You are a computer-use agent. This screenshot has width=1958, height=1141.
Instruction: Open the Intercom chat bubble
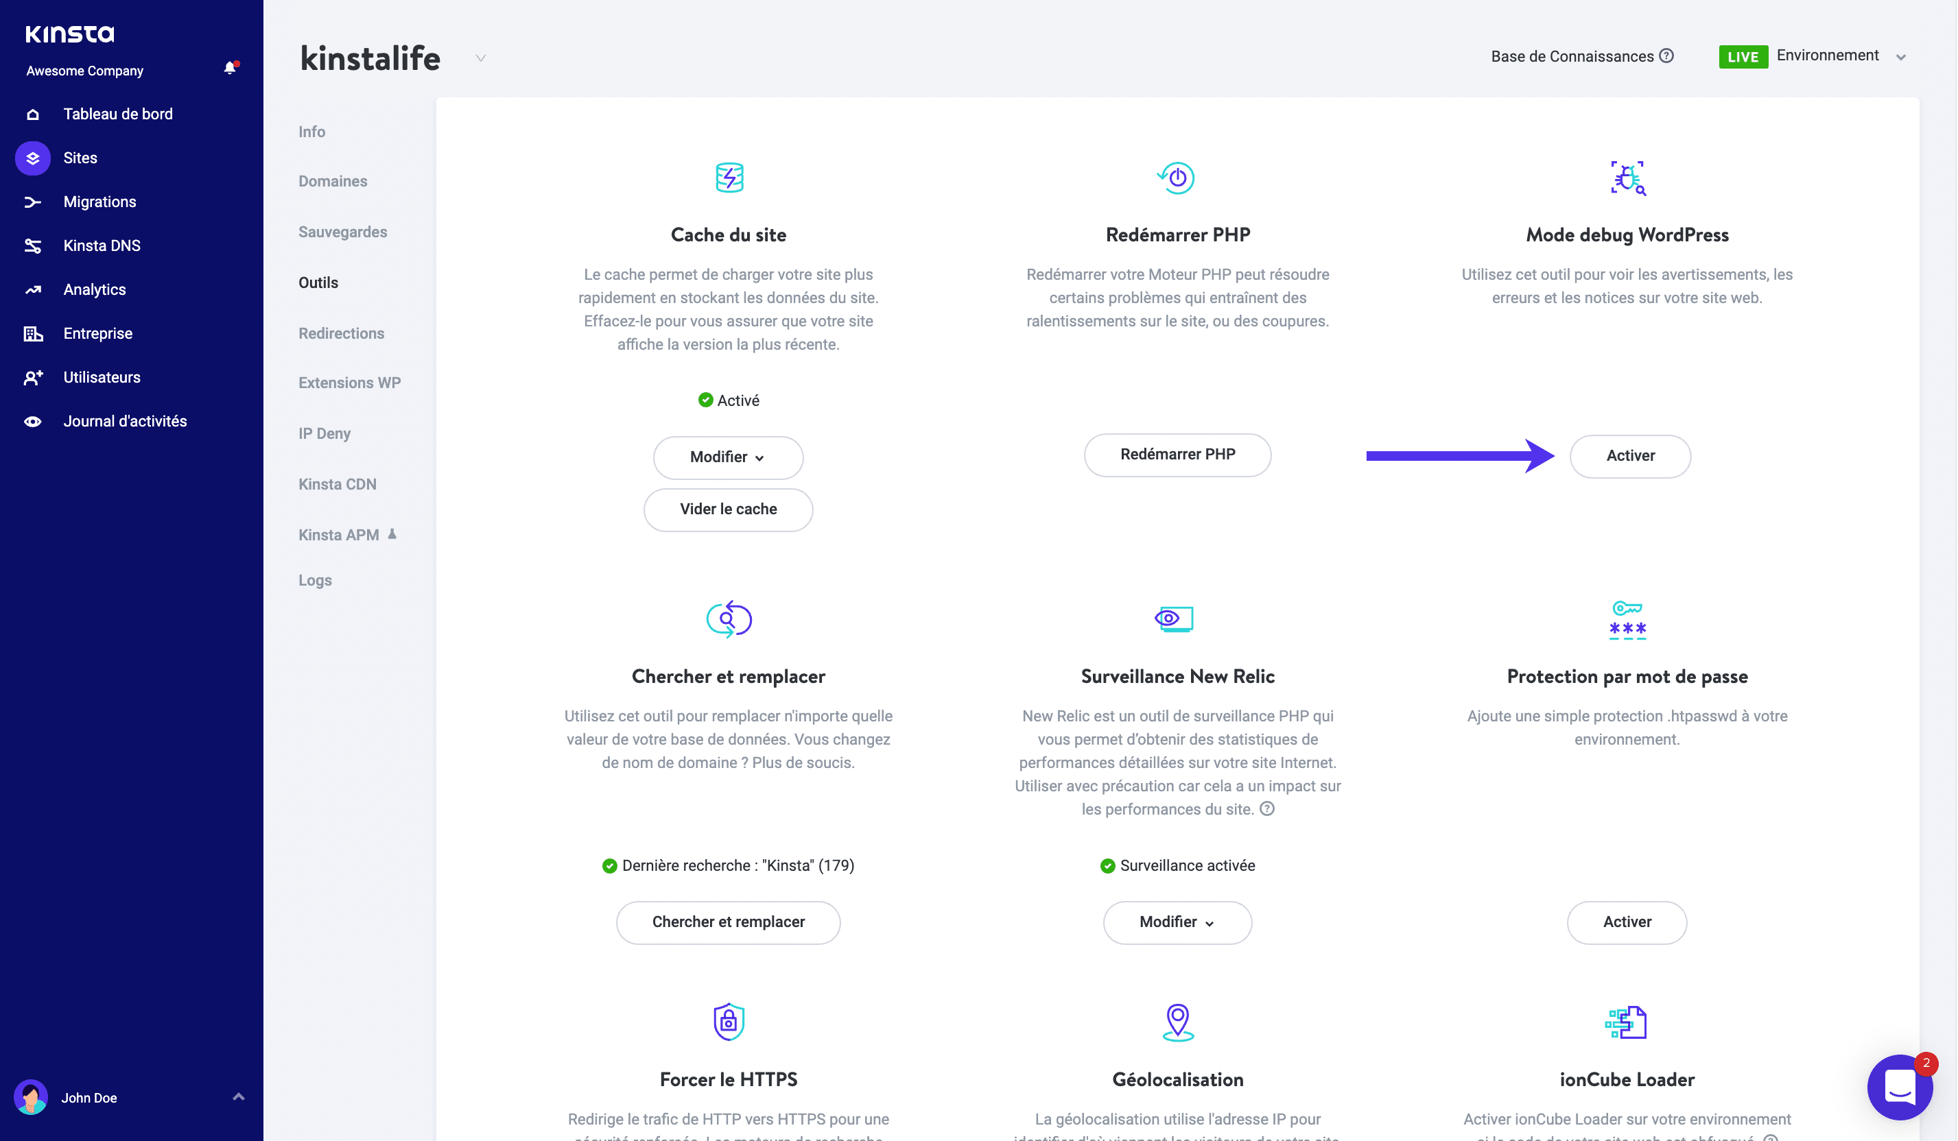[1900, 1087]
